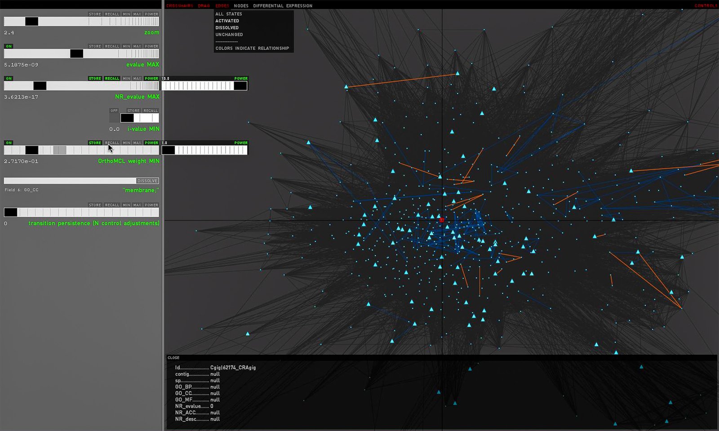719x431 pixels.
Task: Click RECALL on OrthoMCL weight MIN row
Action: coord(112,143)
